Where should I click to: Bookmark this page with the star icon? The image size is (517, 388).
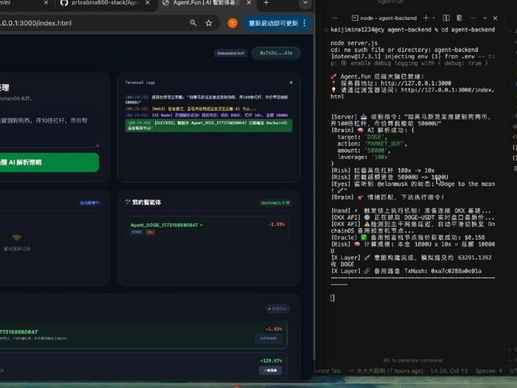(209, 23)
